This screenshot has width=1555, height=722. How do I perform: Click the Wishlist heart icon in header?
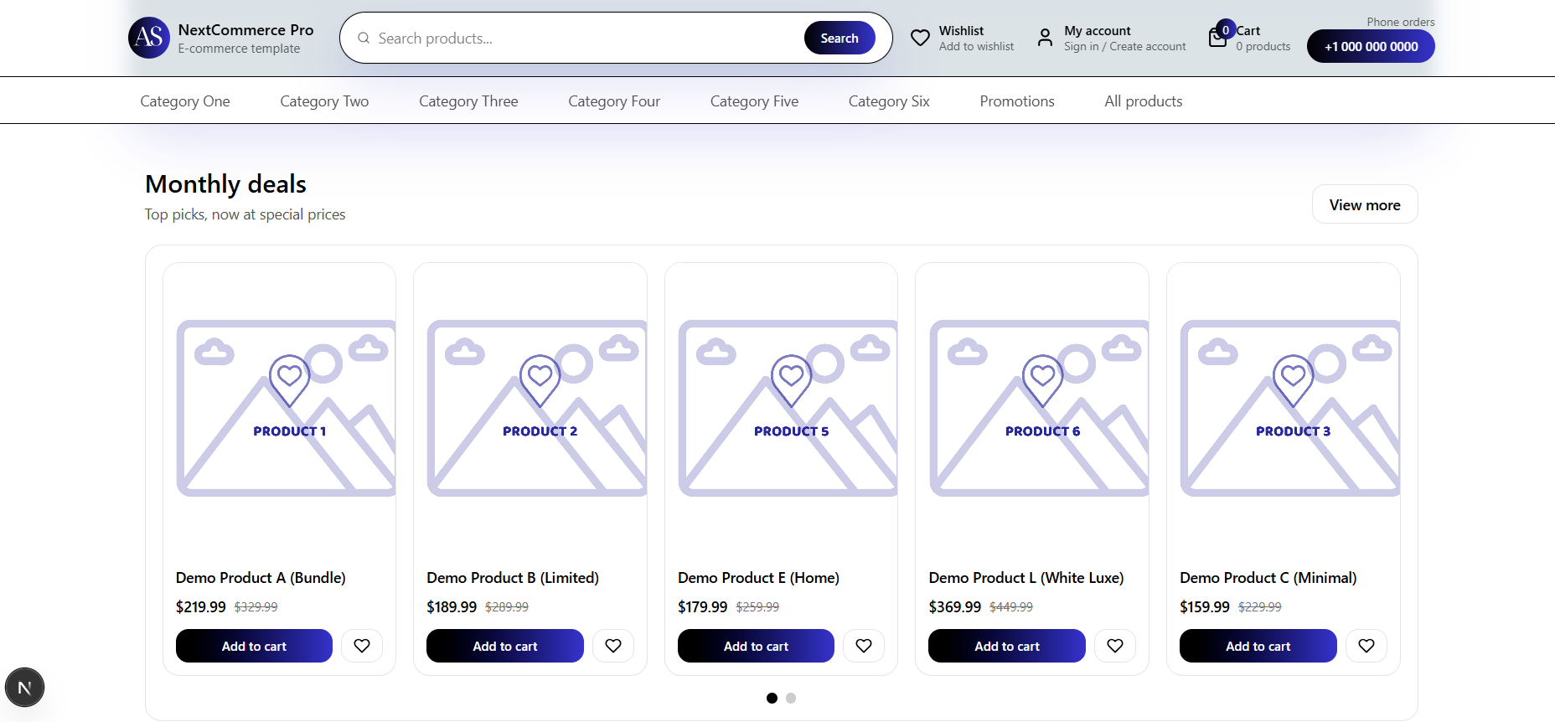tap(920, 38)
